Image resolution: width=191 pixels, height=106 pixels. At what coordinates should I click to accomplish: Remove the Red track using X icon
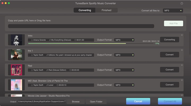pos(182,65)
